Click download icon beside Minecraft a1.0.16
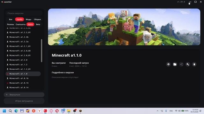This screenshot has width=204, height=114. pyautogui.click(x=8, y=78)
